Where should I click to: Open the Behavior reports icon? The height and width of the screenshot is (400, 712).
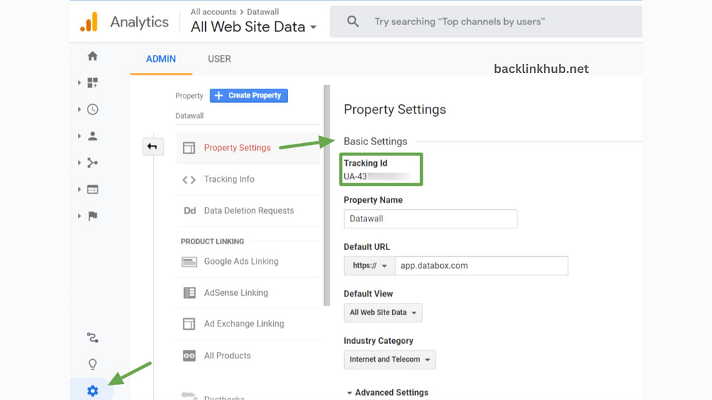92,189
